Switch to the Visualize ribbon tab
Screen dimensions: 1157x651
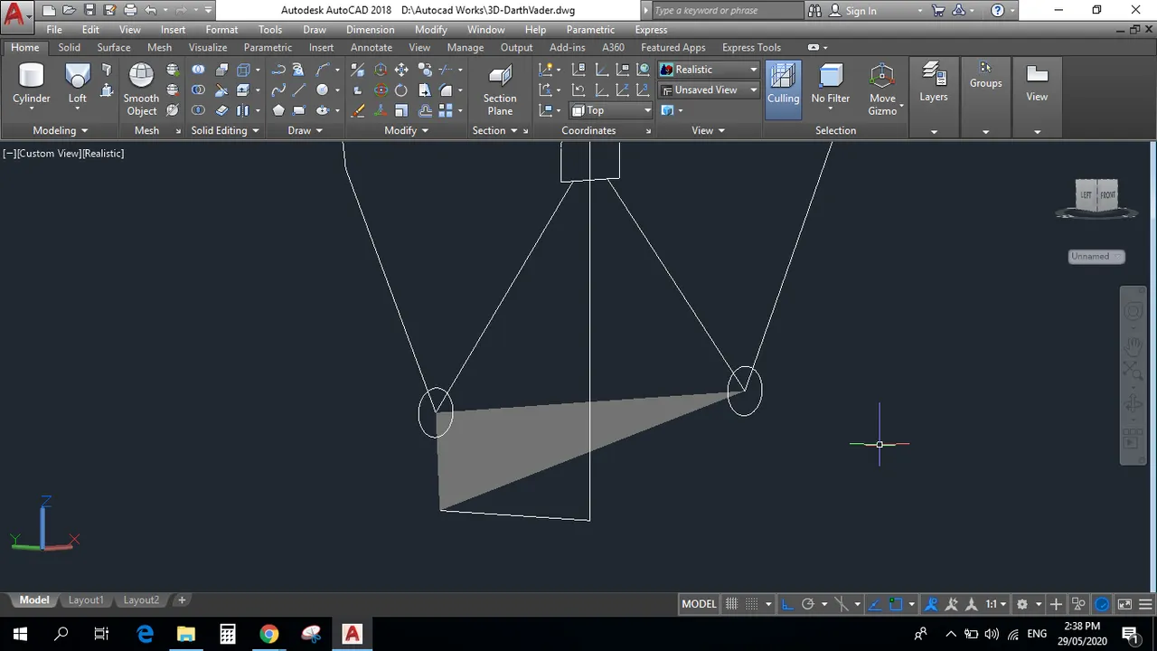pyautogui.click(x=208, y=47)
